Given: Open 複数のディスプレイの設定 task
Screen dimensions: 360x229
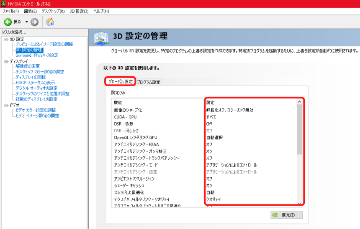Looking at the screenshot, I should 36,99.
